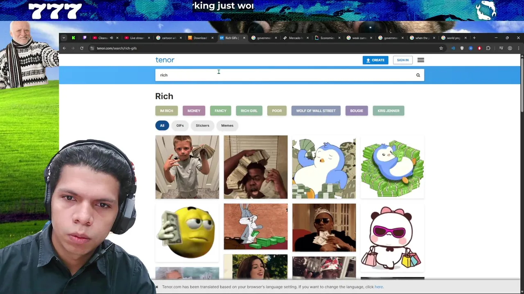Select the WOLF OF WALL STREET tag
This screenshot has height=294, width=524.
tap(316, 111)
